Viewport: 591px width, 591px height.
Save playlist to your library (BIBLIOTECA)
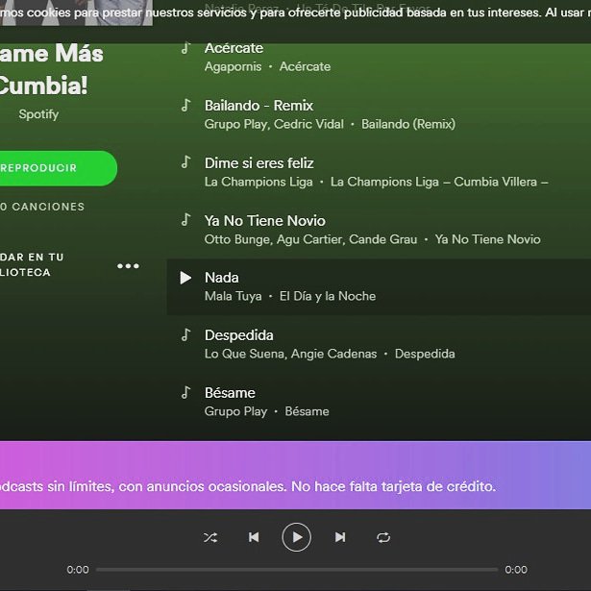point(32,264)
